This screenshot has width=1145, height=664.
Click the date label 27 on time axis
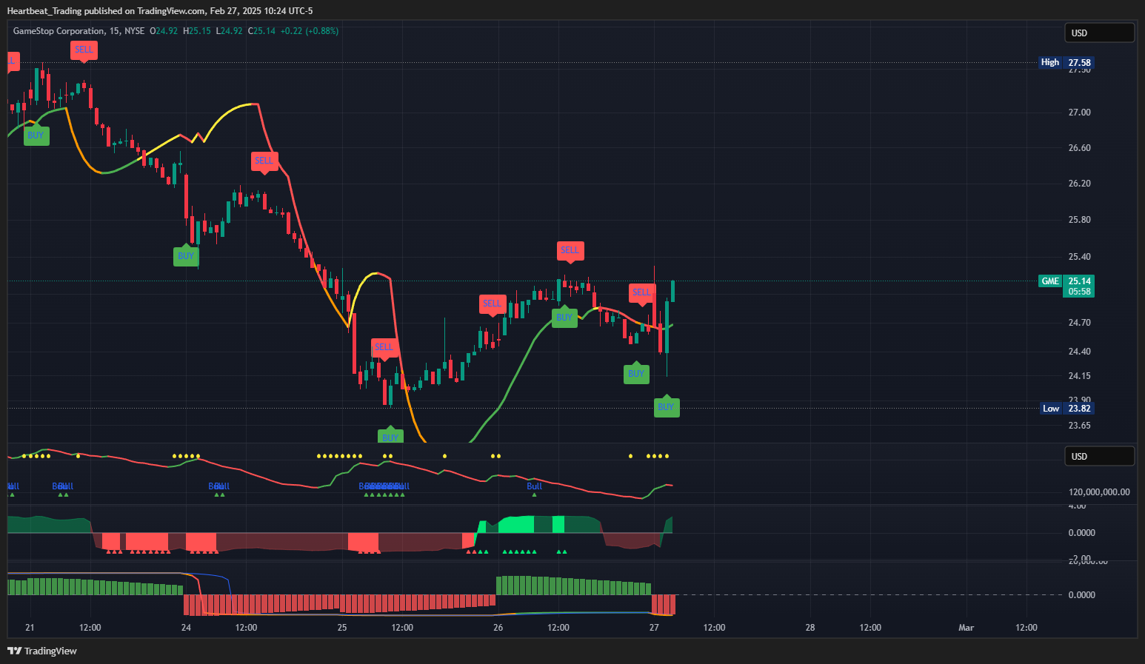click(654, 628)
